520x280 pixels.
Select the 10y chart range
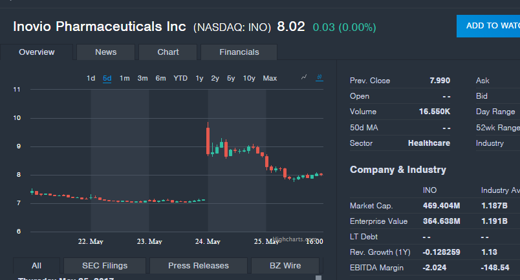pyautogui.click(x=249, y=79)
